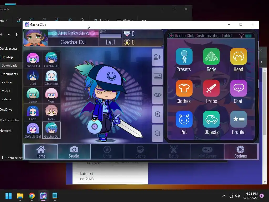
Task: Open Videos in File Explorer sidebar
Action: [x=6, y=99]
